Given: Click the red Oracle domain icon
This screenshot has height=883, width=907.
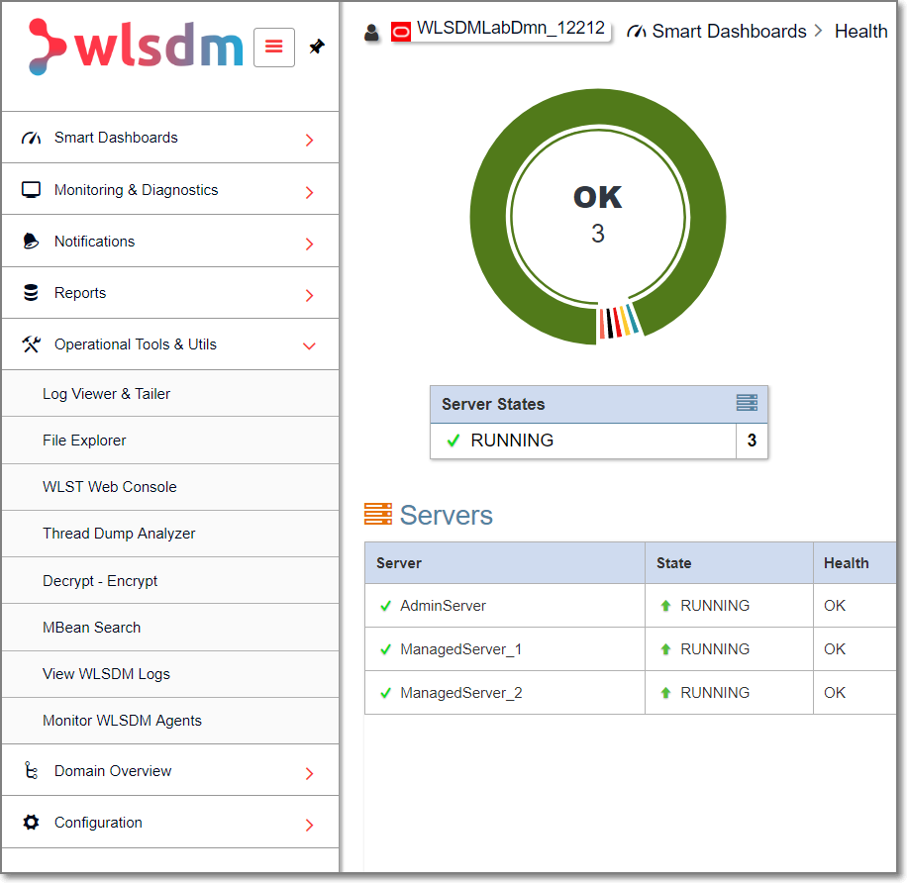Looking at the screenshot, I should coord(401,32).
